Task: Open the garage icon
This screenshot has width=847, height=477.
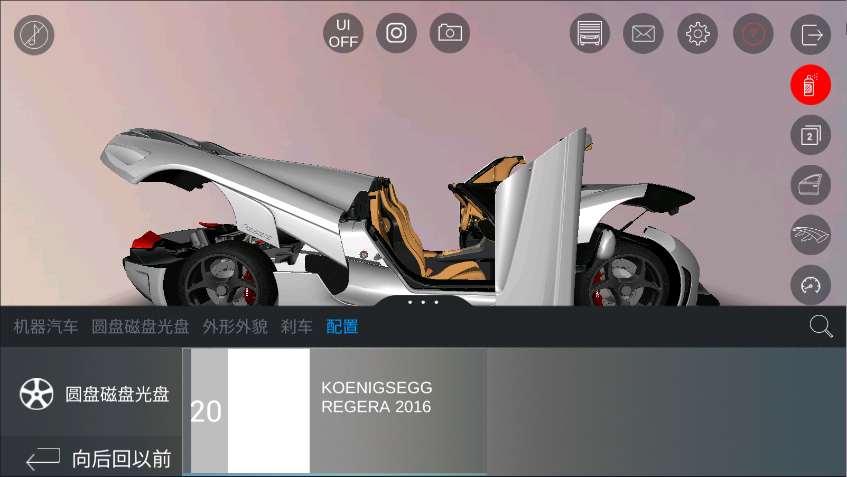Action: [590, 33]
